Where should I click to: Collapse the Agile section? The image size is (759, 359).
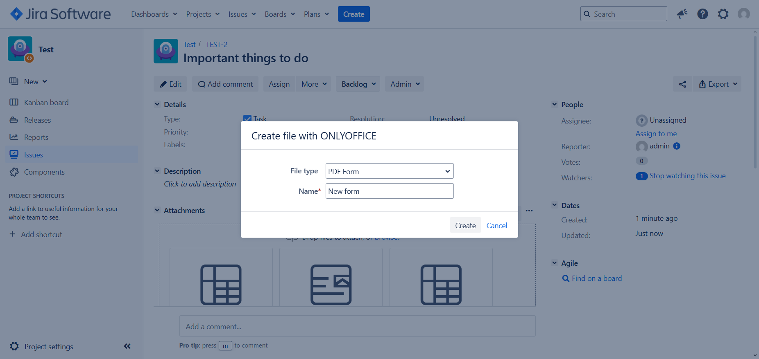coord(554,263)
